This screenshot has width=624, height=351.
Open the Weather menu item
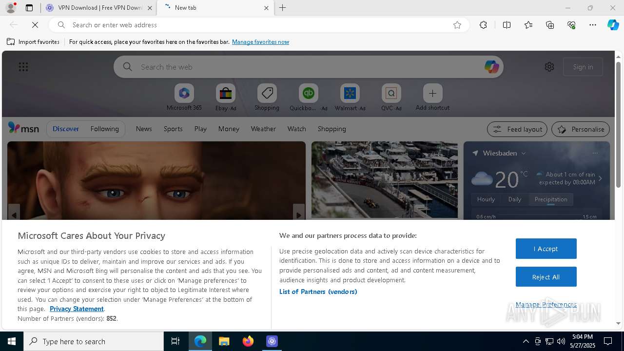(x=263, y=129)
